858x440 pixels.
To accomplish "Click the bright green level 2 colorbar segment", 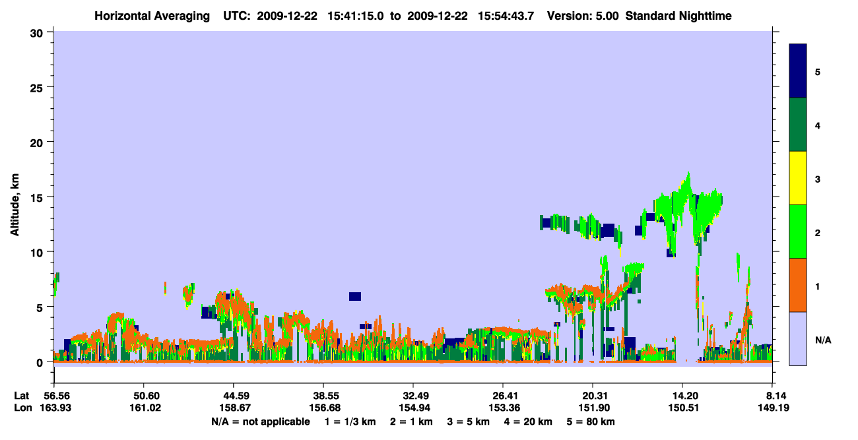I will pyautogui.click(x=798, y=232).
